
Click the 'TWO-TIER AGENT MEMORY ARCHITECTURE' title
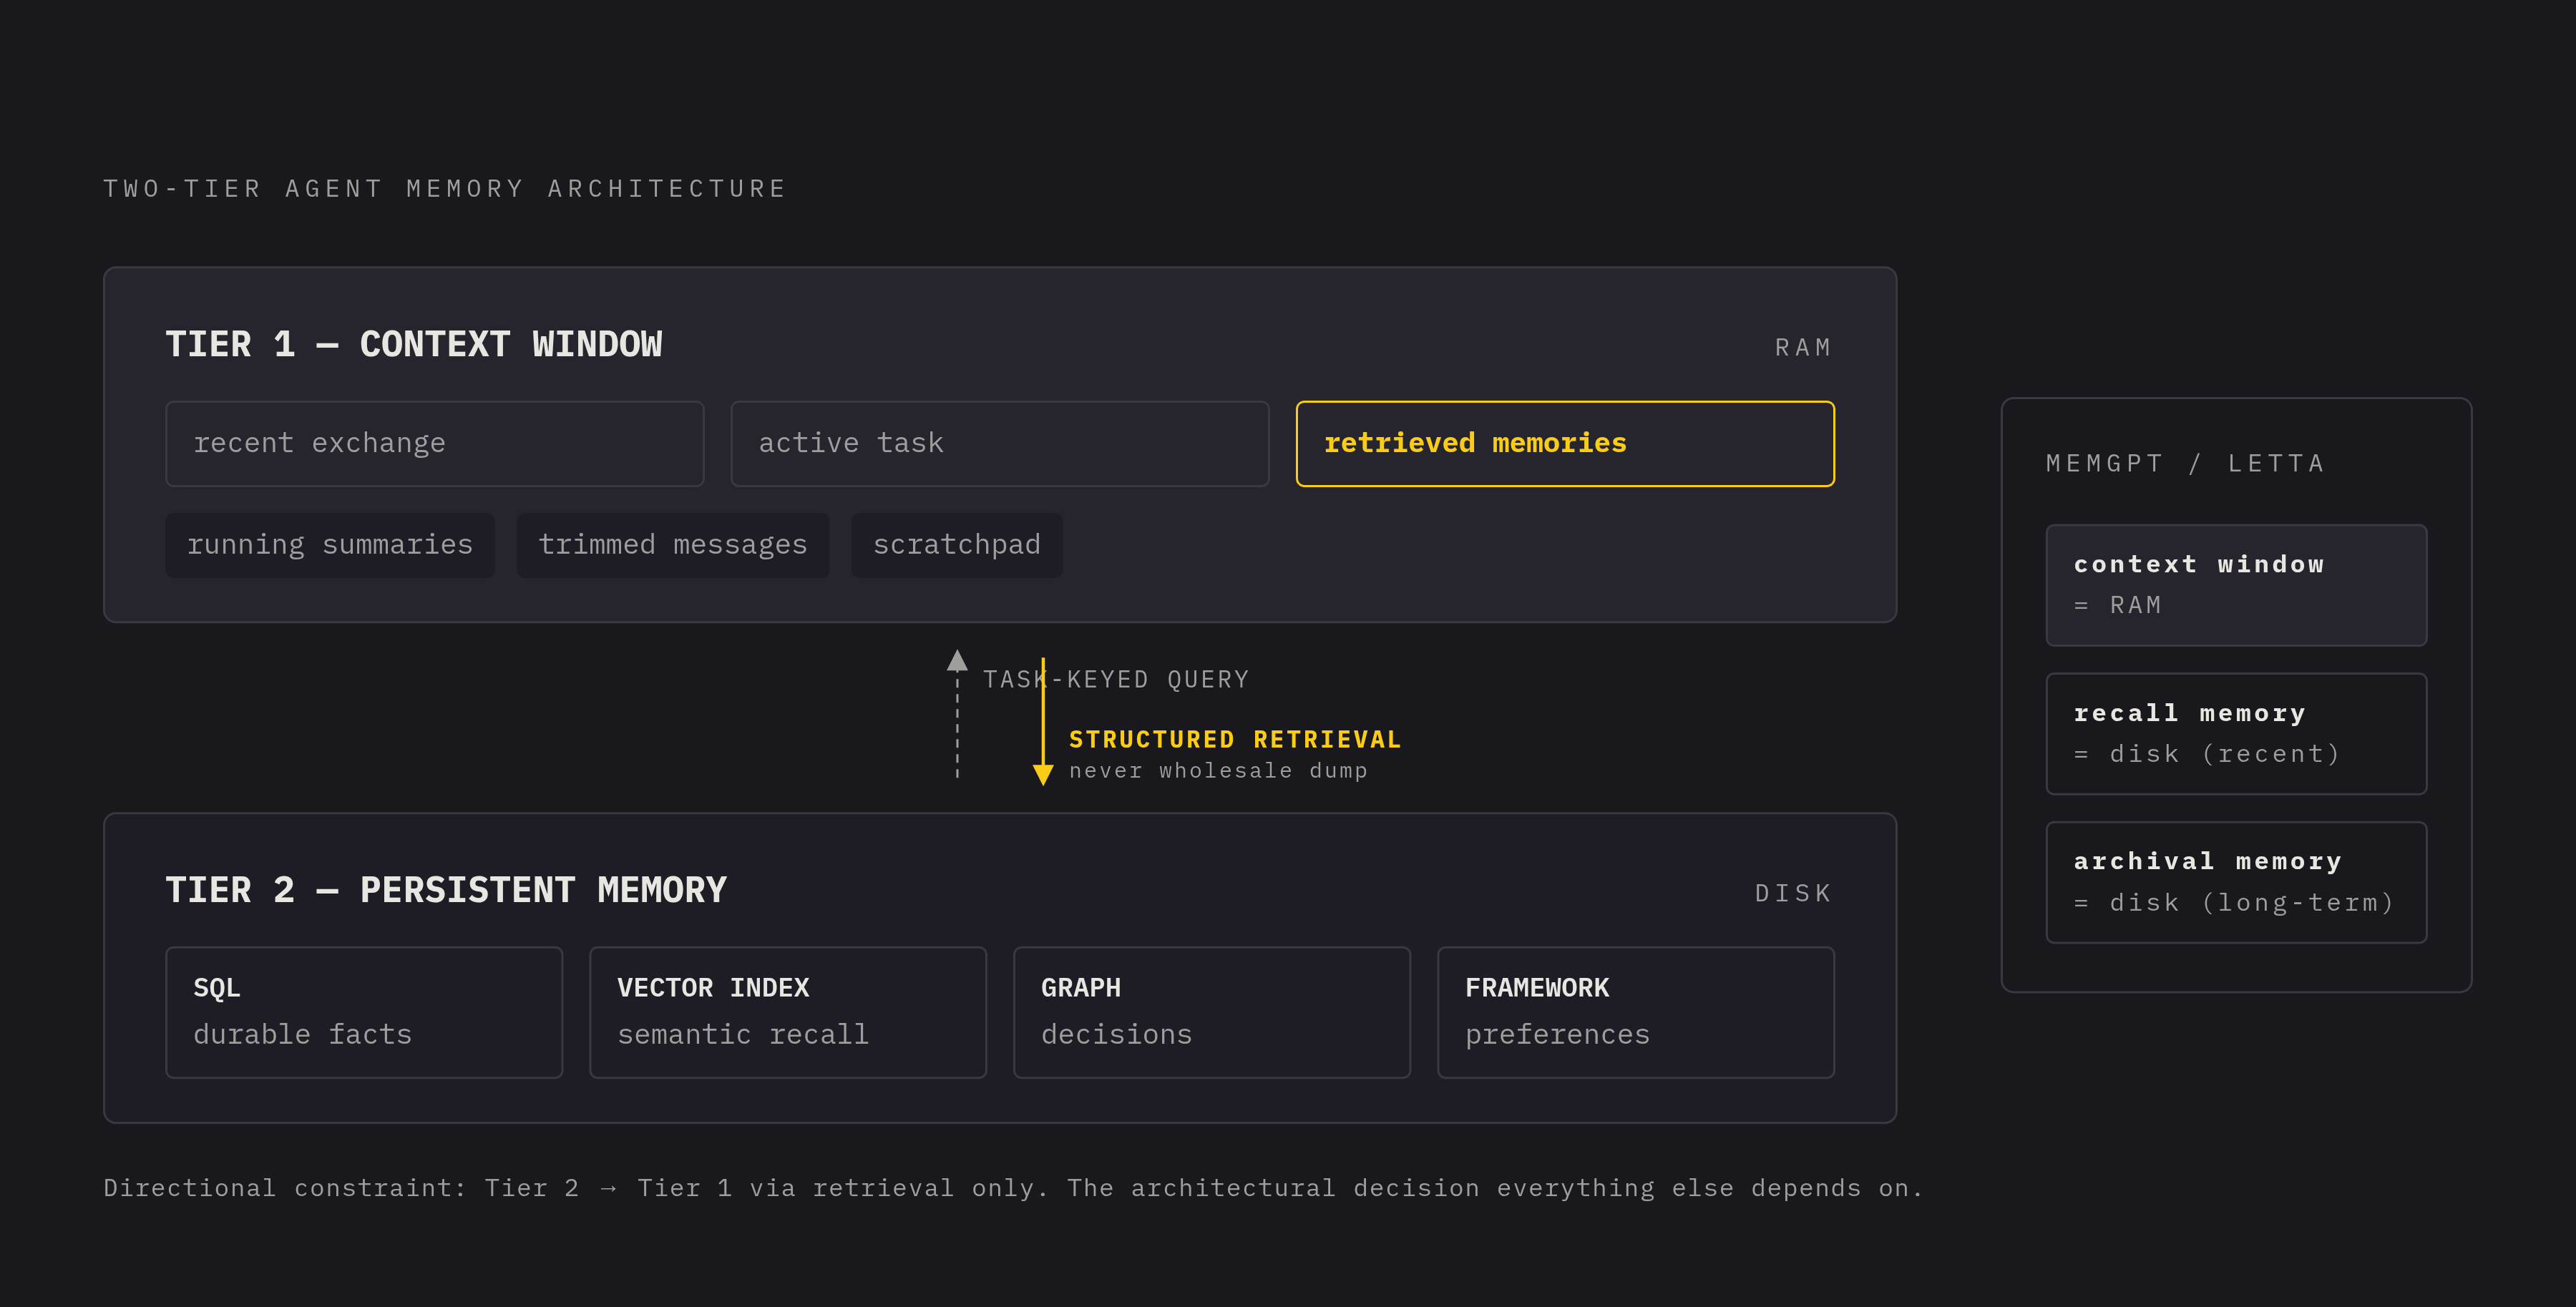[446, 189]
